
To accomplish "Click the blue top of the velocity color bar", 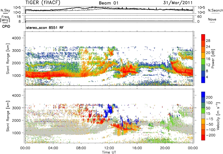I will coord(203,94).
